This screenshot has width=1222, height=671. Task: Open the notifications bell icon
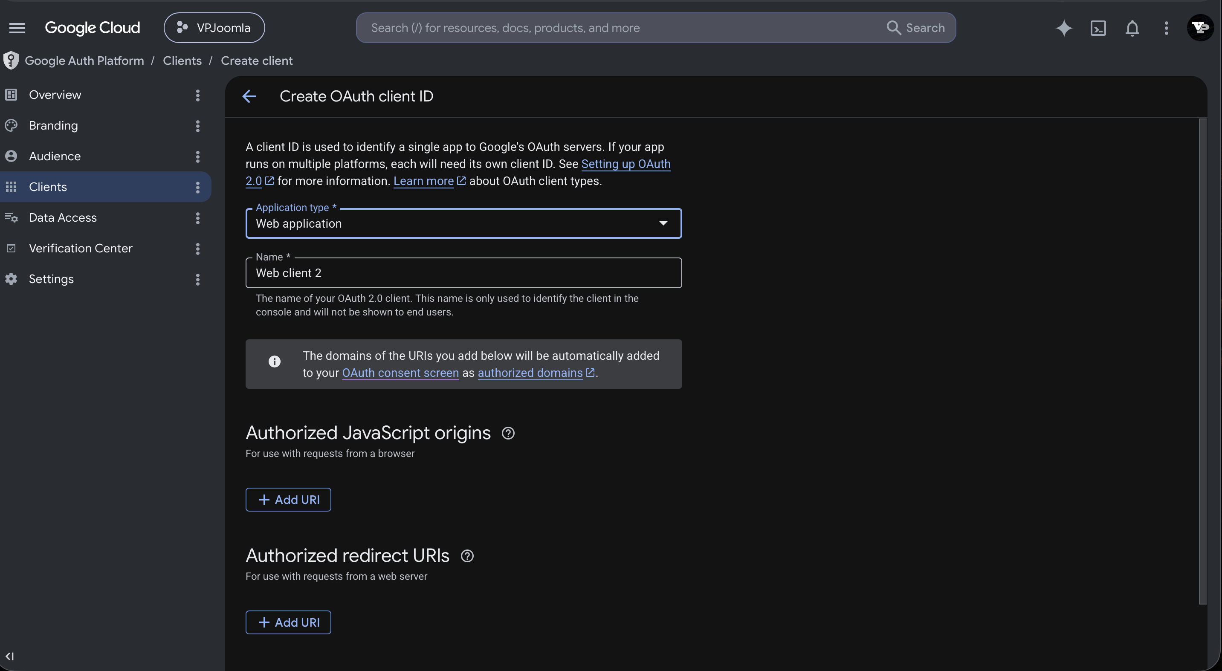1132,28
